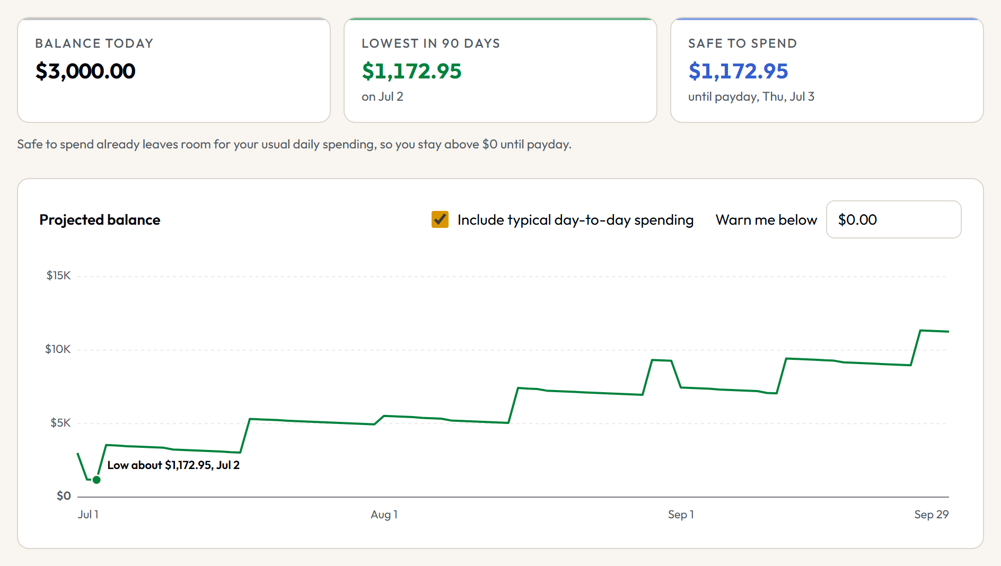The width and height of the screenshot is (1001, 566).
Task: Uncheck Include typical day-to-day spending checkbox
Action: [440, 219]
